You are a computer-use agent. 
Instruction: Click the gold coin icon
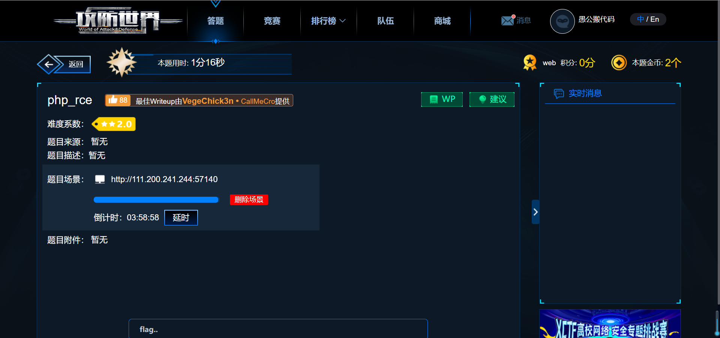(x=619, y=63)
